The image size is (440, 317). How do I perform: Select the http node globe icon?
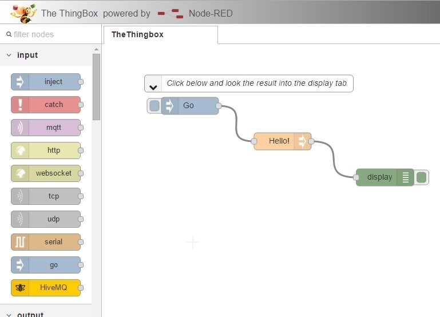coord(20,150)
